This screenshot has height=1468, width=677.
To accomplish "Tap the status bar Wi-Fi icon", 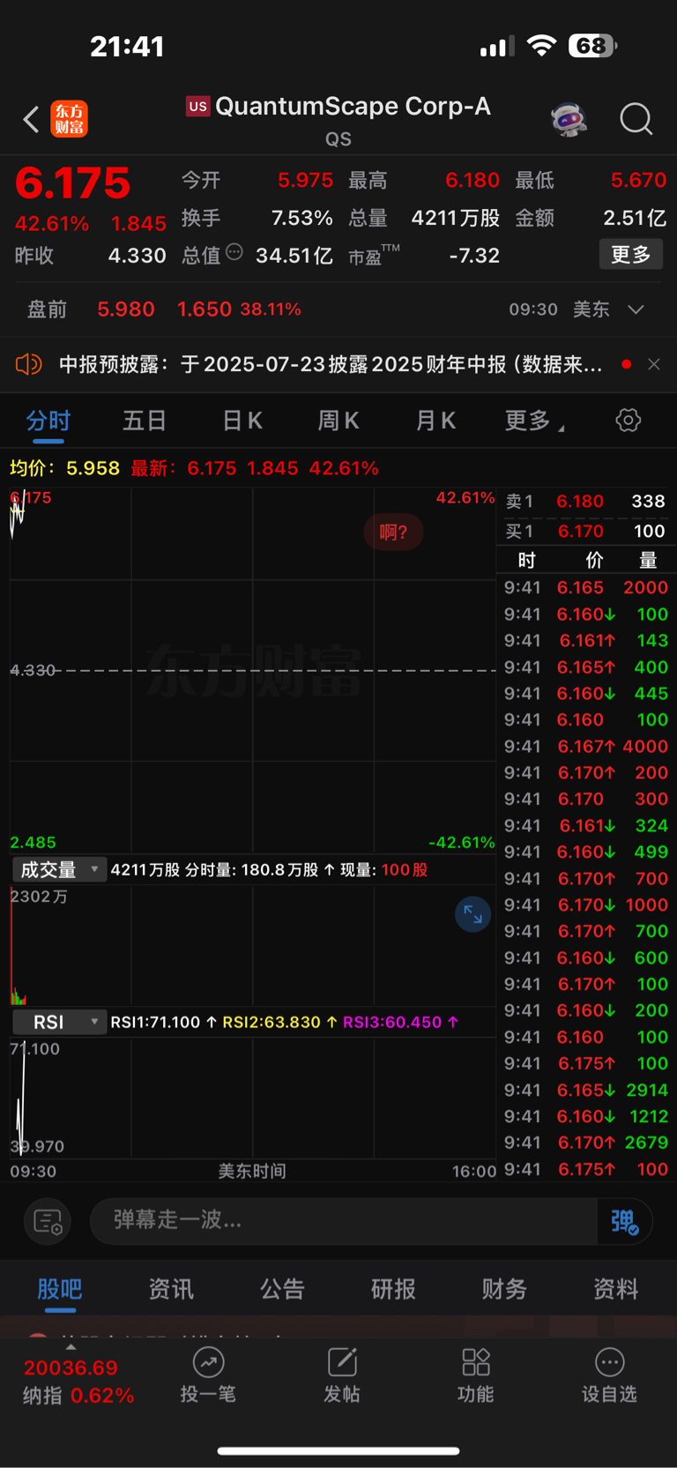I will pyautogui.click(x=541, y=46).
